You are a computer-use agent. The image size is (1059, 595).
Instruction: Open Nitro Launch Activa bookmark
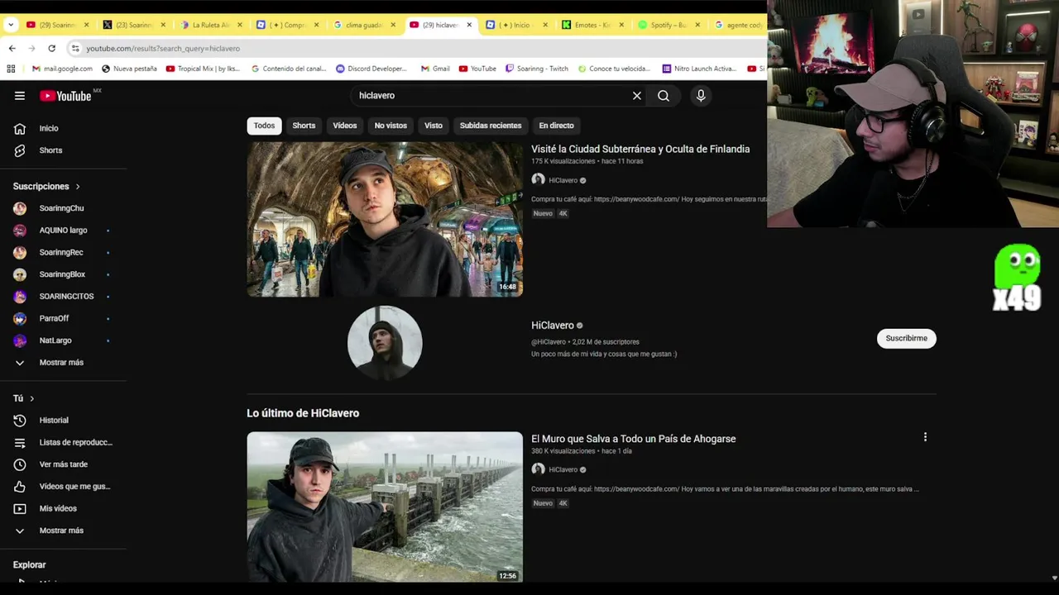[698, 69]
